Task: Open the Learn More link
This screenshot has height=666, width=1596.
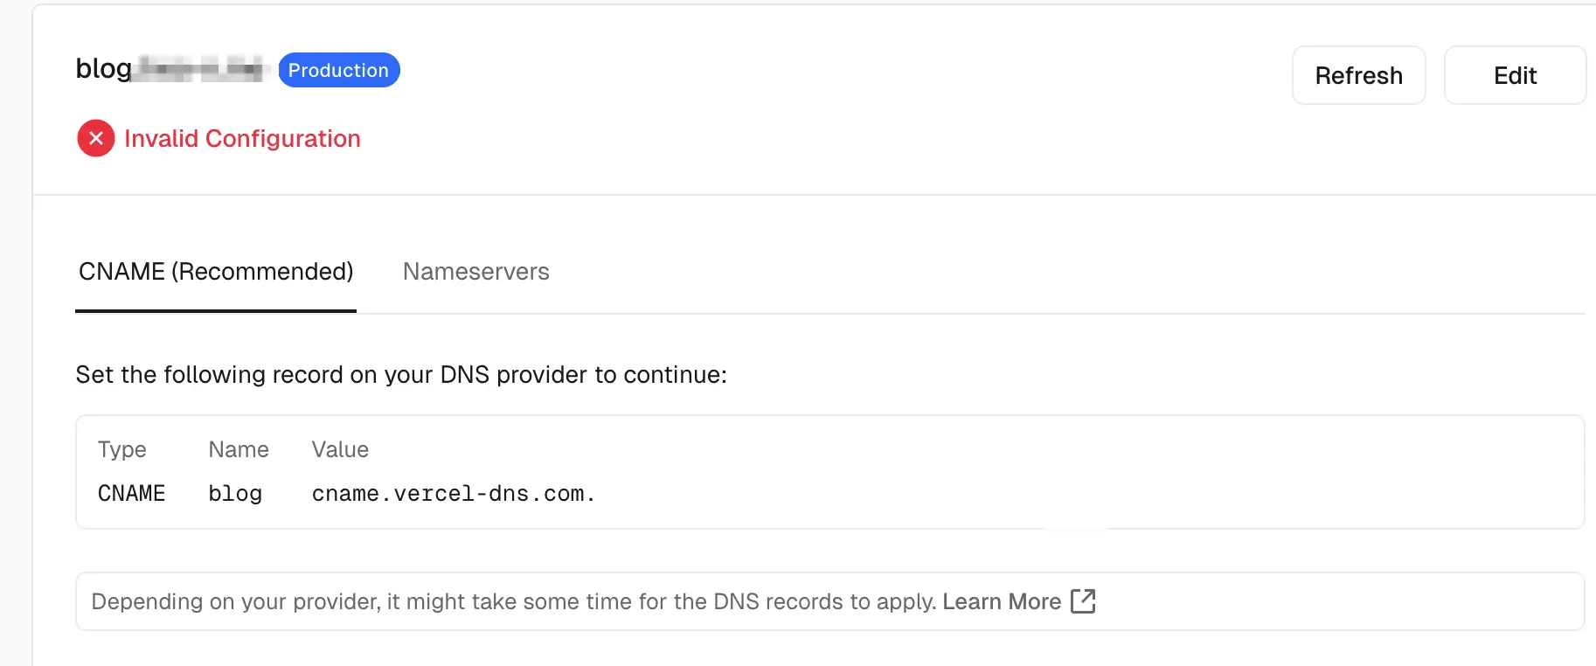Action: [1001, 601]
